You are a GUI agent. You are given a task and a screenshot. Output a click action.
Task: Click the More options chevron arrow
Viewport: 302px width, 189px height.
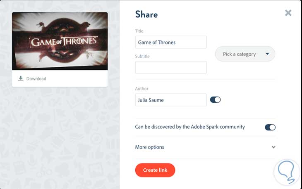point(273,147)
